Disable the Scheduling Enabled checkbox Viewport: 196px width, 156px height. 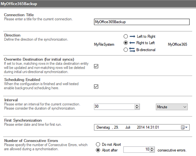point(96,86)
